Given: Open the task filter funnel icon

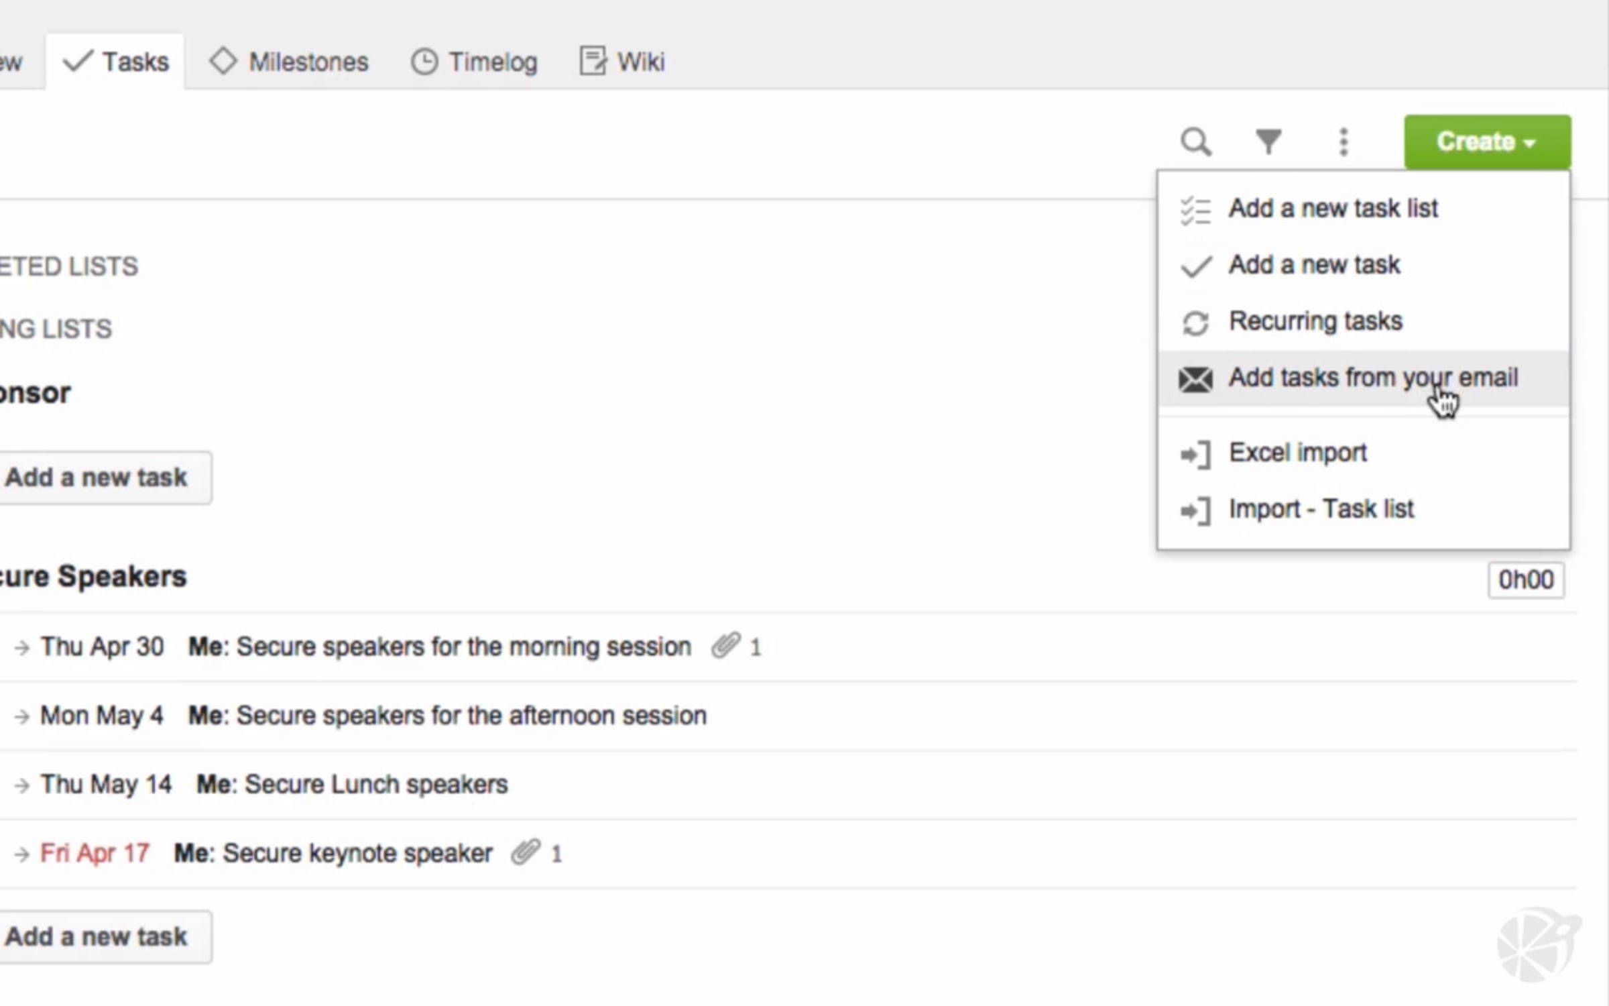Looking at the screenshot, I should coord(1268,142).
